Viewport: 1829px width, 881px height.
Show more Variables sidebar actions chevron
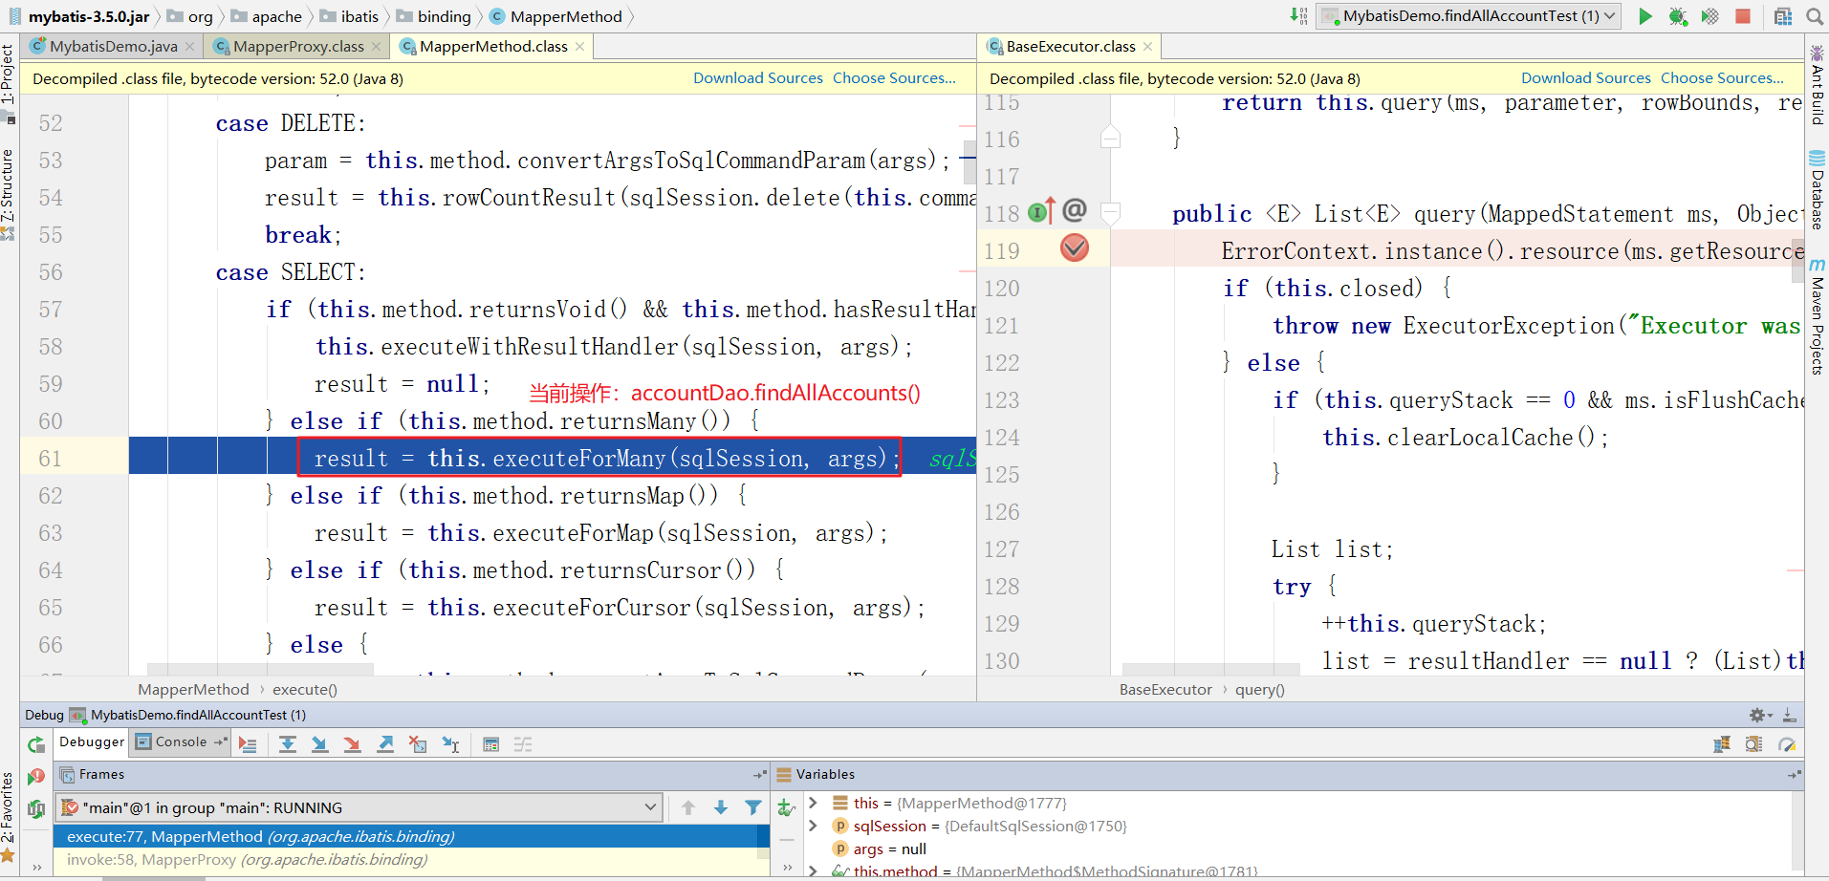786,868
